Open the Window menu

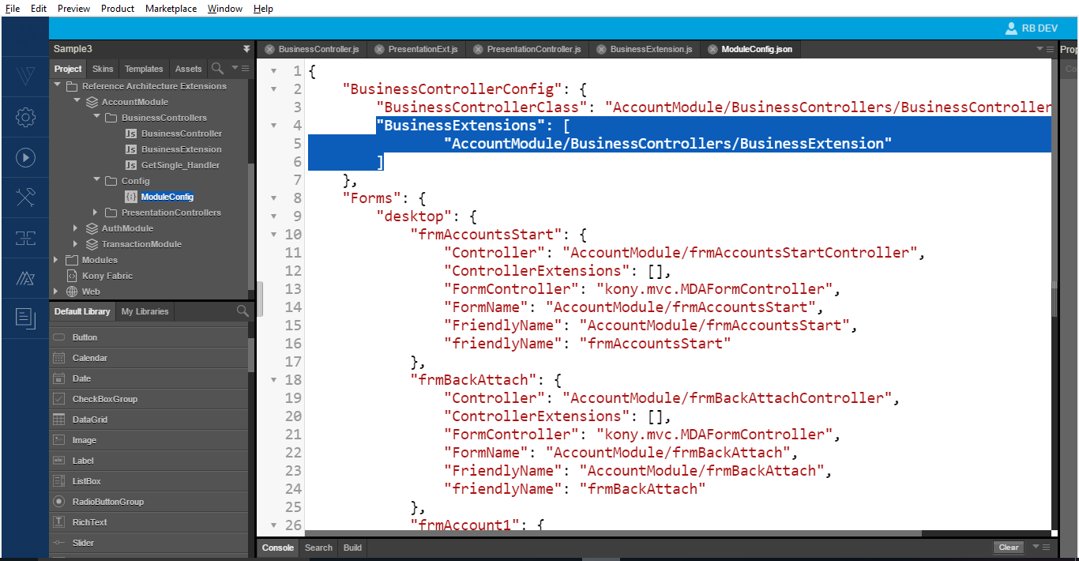[x=225, y=9]
